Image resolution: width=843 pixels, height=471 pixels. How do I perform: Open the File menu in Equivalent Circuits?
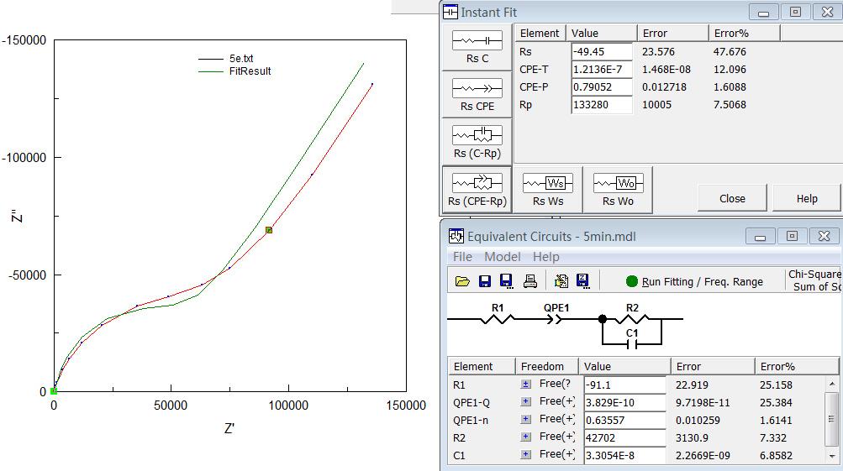coord(462,257)
